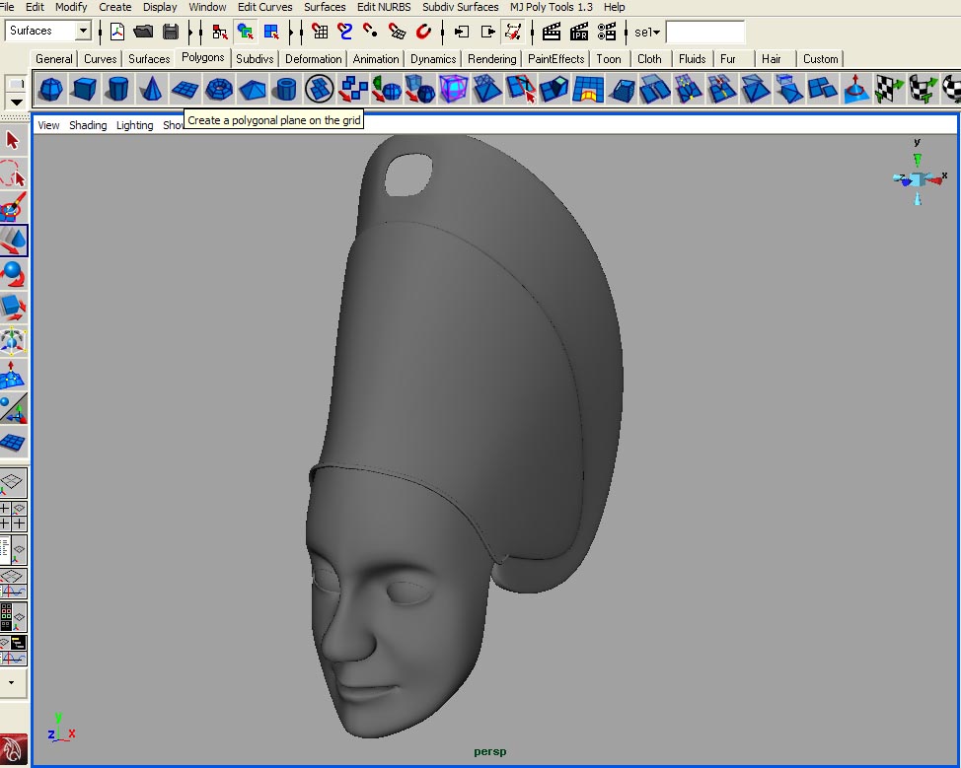Select the Soft Modification tool
This screenshot has height=768, width=961.
[13, 375]
